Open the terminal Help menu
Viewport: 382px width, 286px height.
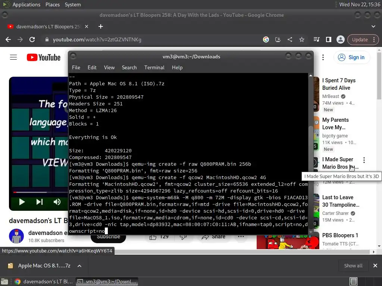click(177, 68)
